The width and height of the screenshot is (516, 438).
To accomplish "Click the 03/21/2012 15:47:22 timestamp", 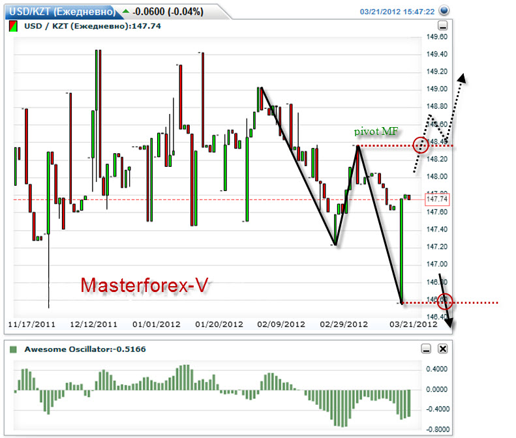I will pos(397,12).
